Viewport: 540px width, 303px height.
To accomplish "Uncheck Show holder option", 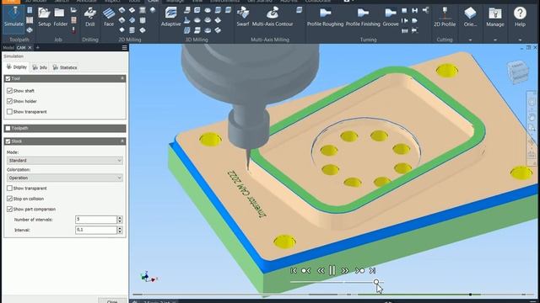I will pos(9,101).
